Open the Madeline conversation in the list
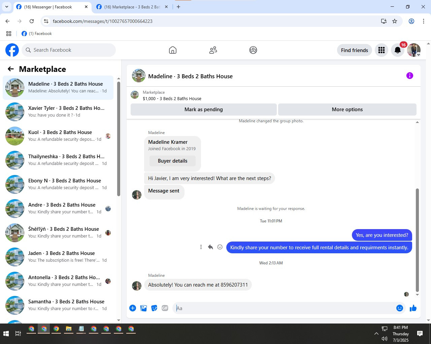The width and height of the screenshot is (431, 344). click(x=58, y=88)
